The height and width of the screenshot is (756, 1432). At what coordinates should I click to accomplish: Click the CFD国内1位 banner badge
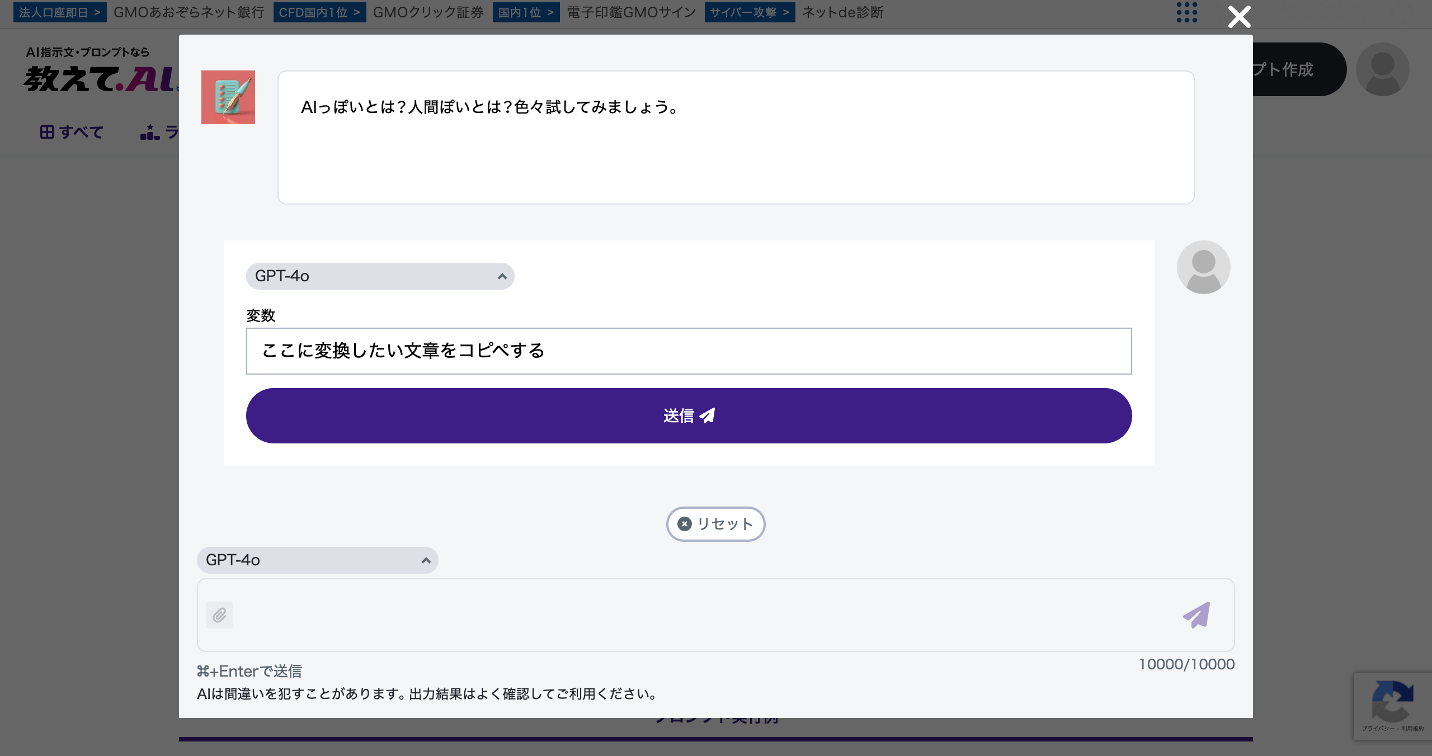click(319, 12)
